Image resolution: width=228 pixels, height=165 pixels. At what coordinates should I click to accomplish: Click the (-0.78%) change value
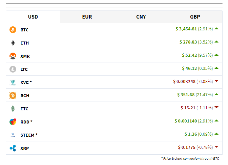point(205,147)
